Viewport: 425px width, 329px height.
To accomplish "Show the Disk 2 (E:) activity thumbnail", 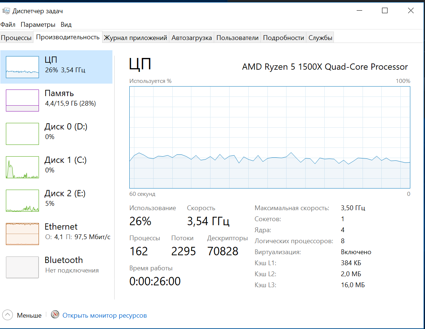I will (22, 200).
